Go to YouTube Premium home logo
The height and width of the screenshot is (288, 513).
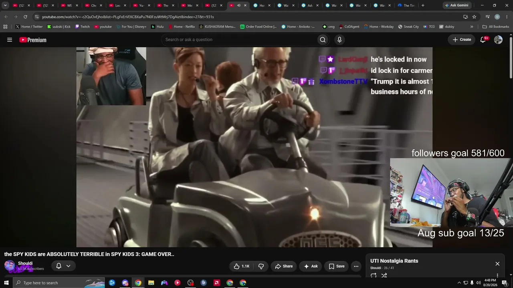click(x=33, y=40)
